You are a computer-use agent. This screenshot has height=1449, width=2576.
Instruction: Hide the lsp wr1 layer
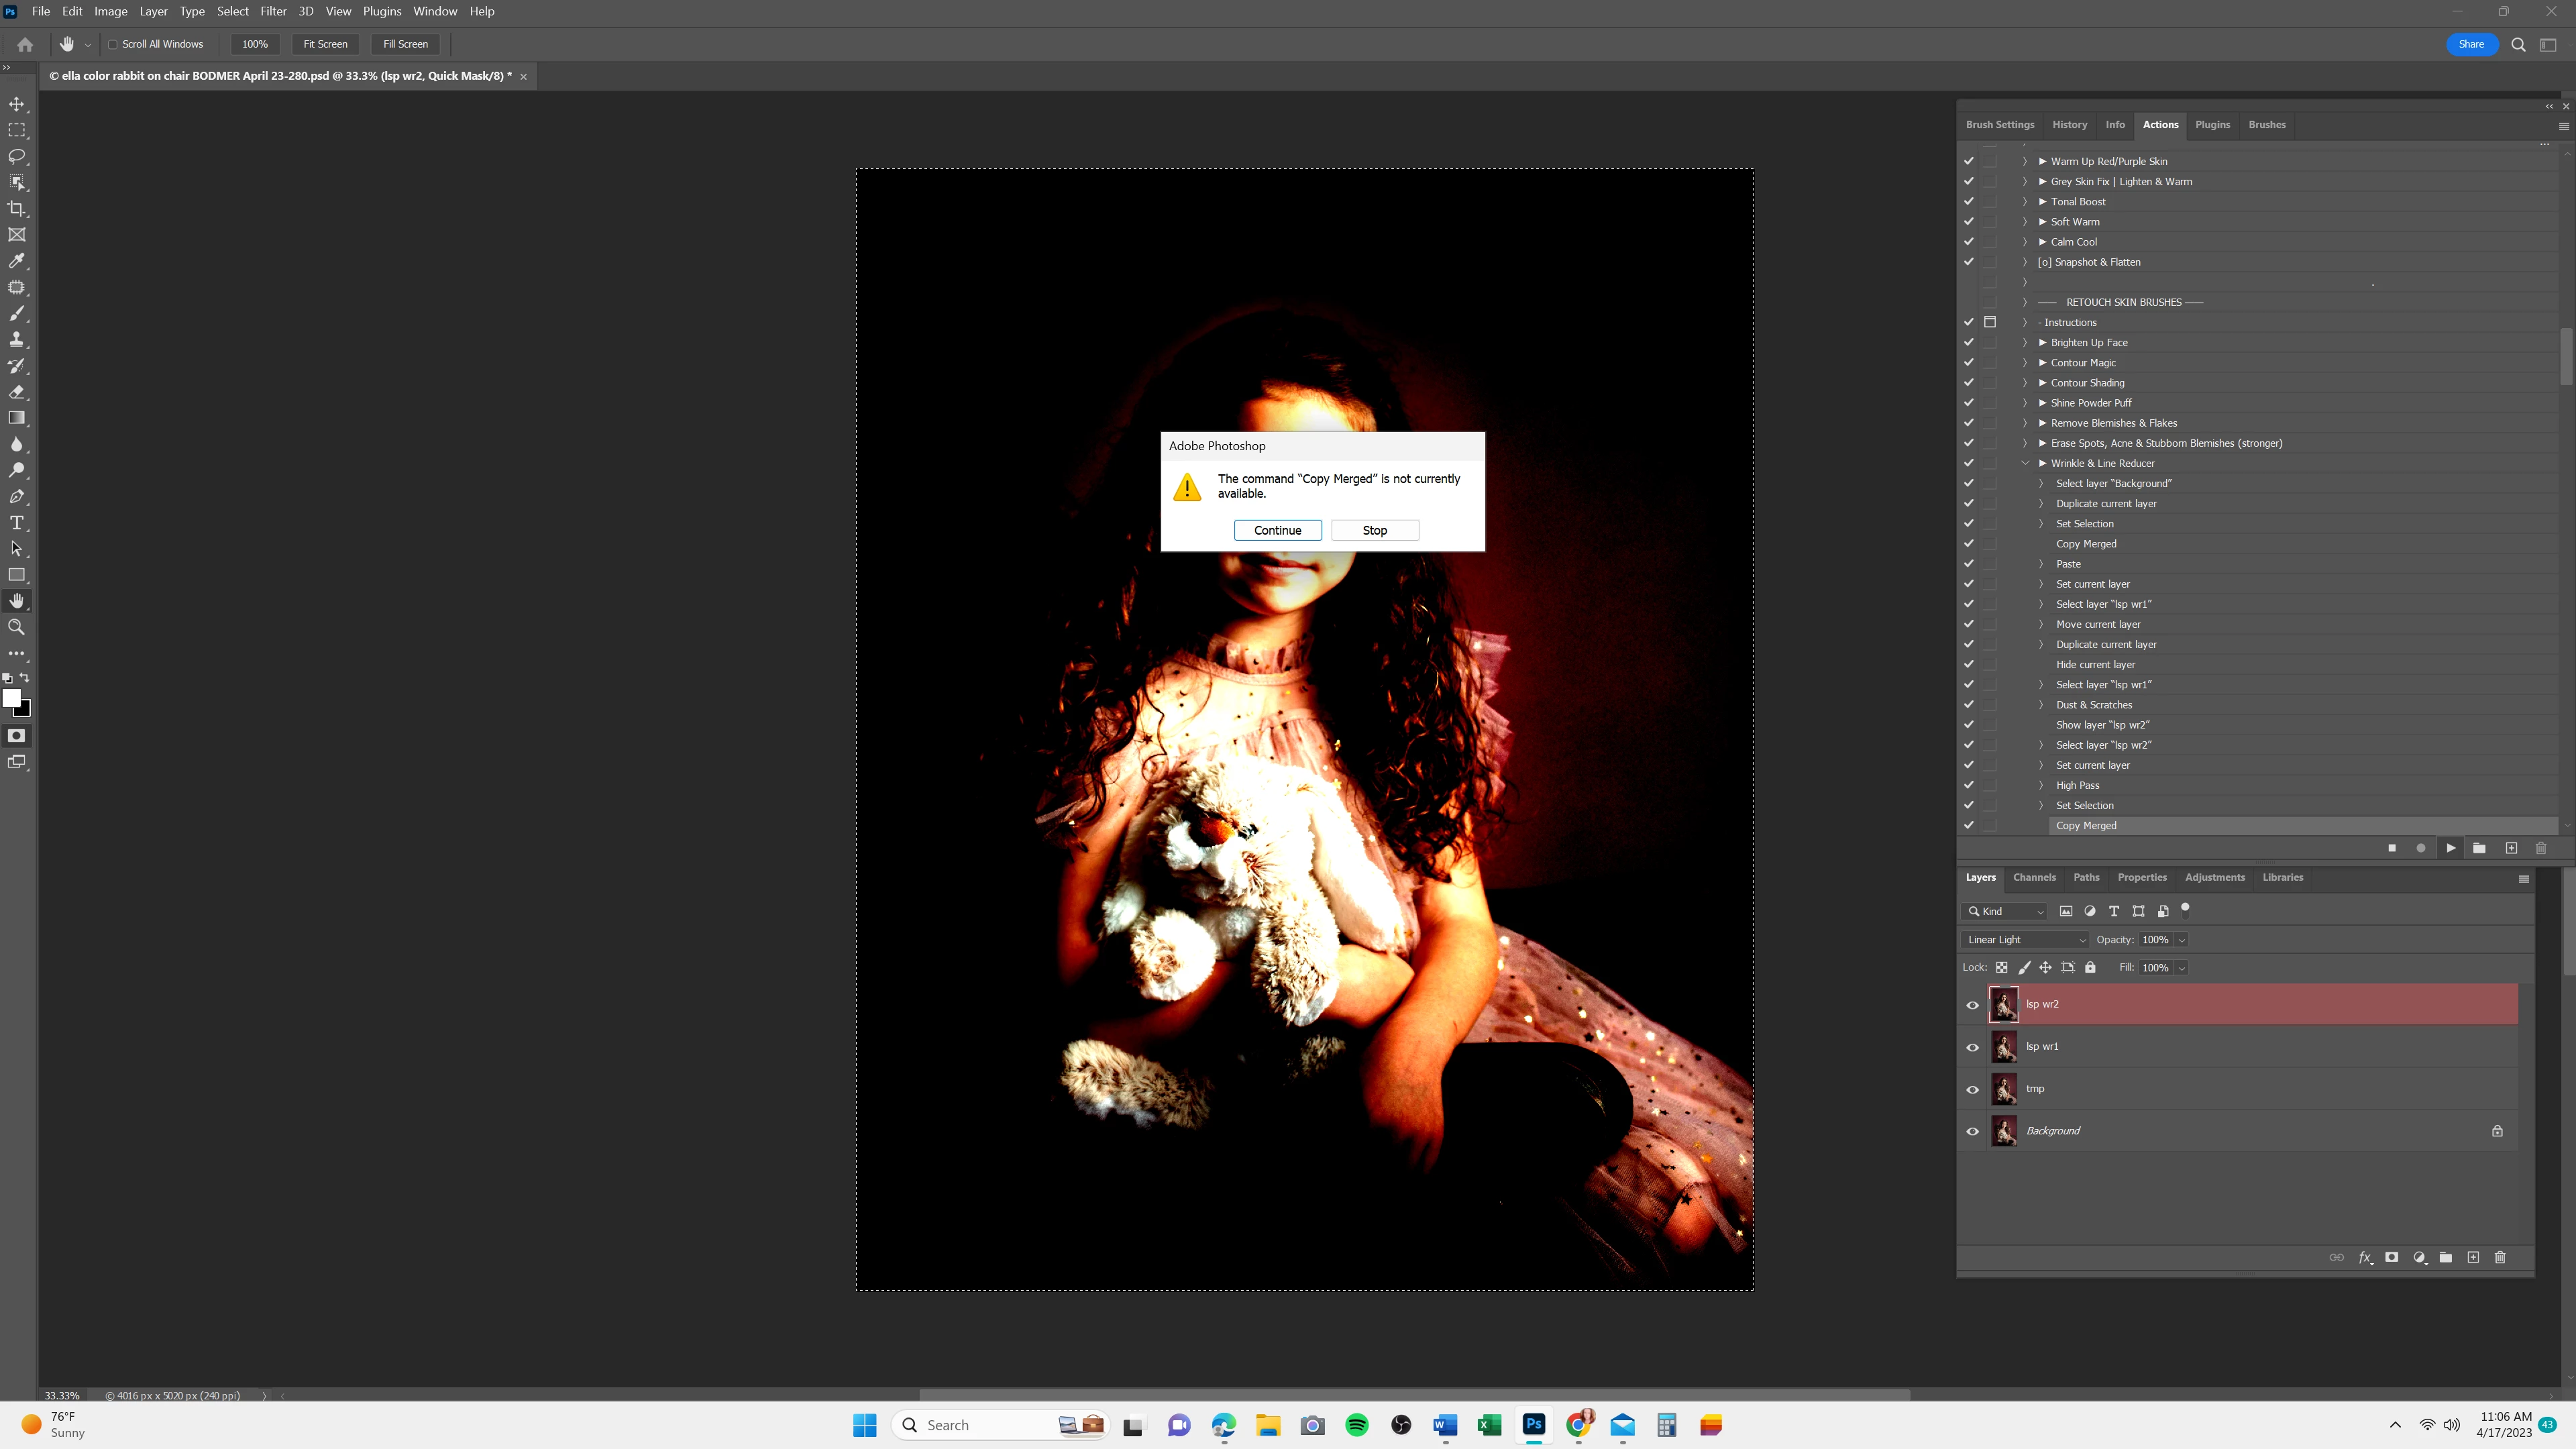tap(1972, 1047)
